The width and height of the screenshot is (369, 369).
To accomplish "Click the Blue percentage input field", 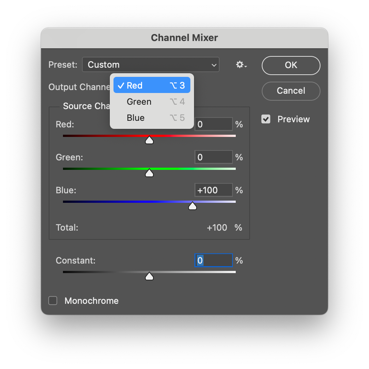I will coord(214,190).
